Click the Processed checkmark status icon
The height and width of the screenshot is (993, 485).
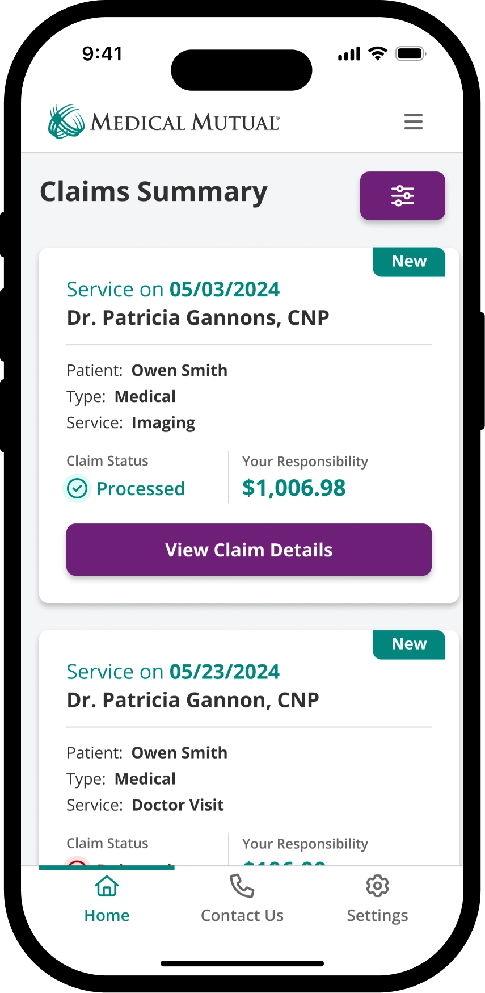[77, 488]
